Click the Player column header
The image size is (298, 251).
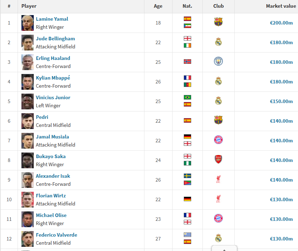tap(29, 6)
